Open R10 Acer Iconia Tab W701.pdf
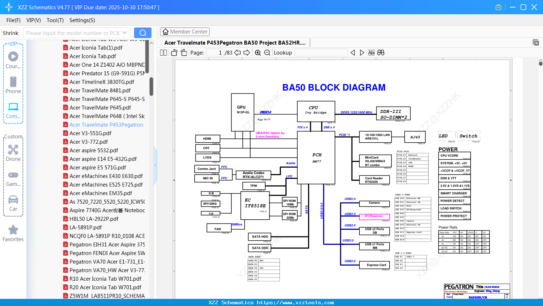Screen dimensions: 543x306 coord(105,279)
